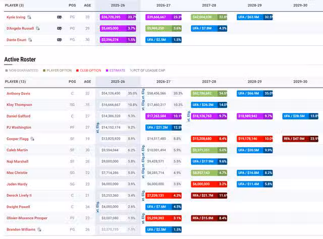The width and height of the screenshot is (323, 239).
Task: Click Kyrie Irving's $36,728,395 salary cell
Action: pos(118,17)
